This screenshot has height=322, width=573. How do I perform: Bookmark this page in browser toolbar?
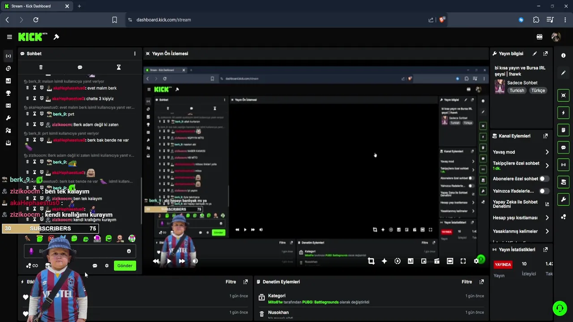click(115, 20)
